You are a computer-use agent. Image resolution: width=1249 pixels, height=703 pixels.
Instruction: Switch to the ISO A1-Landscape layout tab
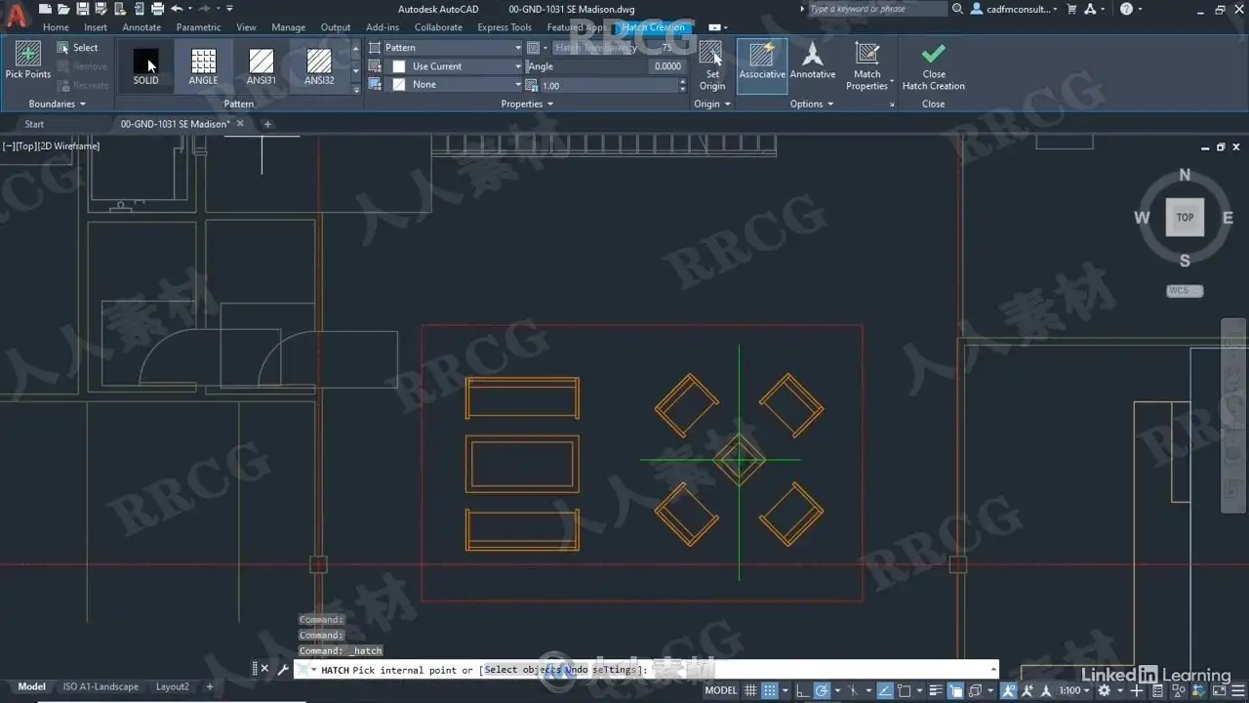[101, 686]
